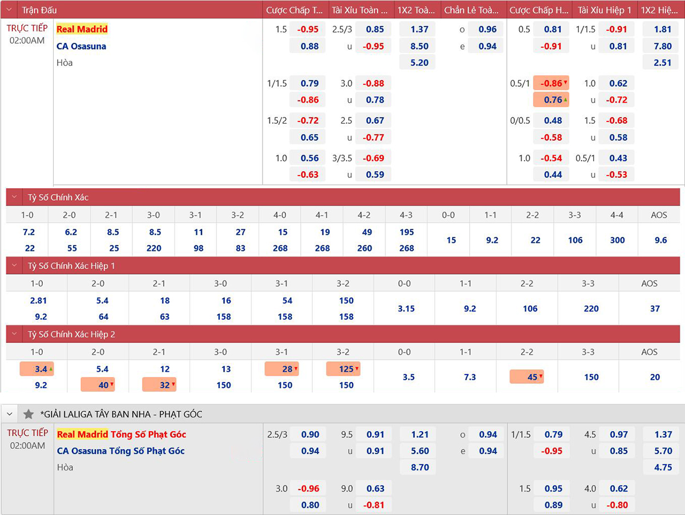Collapse the Trận Đấu header chevron
Image resolution: width=685 pixels, height=515 pixels.
(x=9, y=10)
